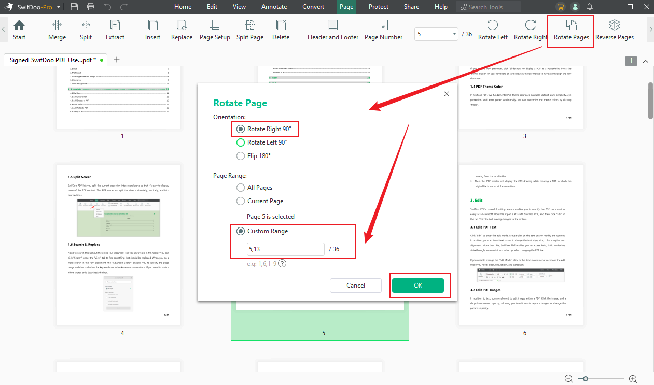Choose All Pages as the page range
The image size is (654, 385).
point(240,187)
